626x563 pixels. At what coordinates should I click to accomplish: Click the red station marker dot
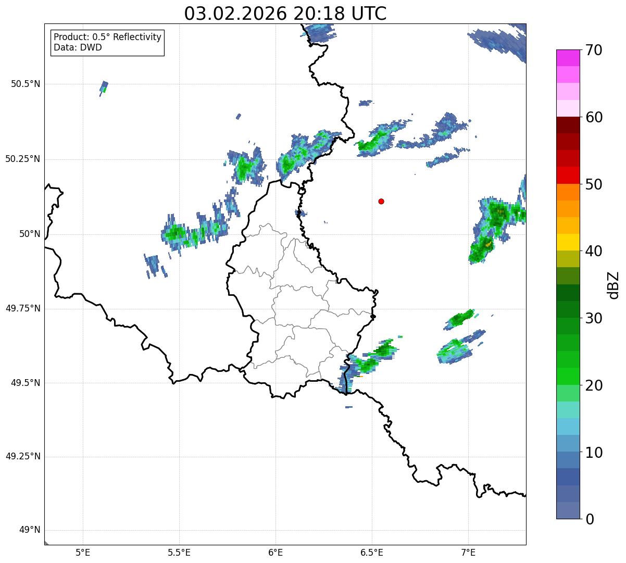[381, 201]
